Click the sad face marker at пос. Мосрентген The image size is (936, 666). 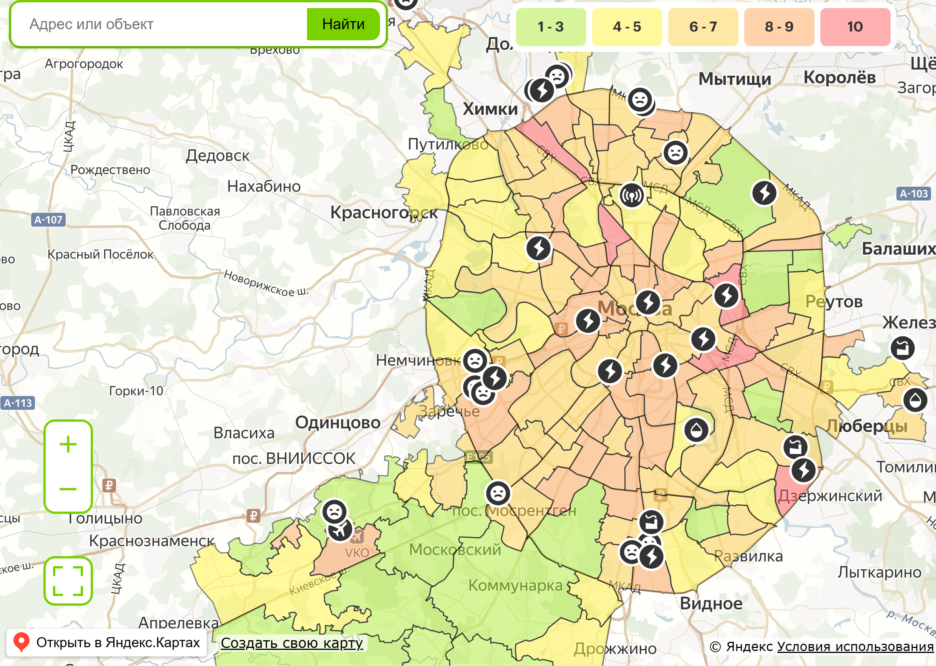pos(498,493)
